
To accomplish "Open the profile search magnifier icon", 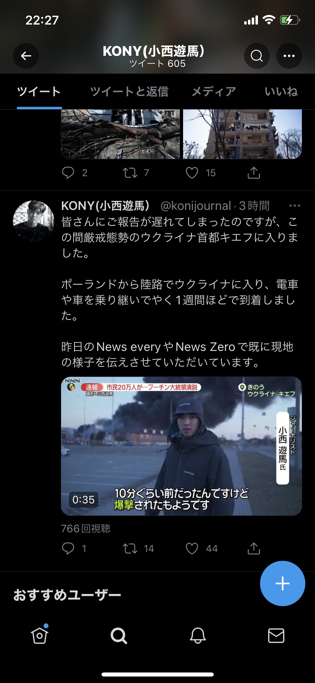I will click(x=257, y=56).
